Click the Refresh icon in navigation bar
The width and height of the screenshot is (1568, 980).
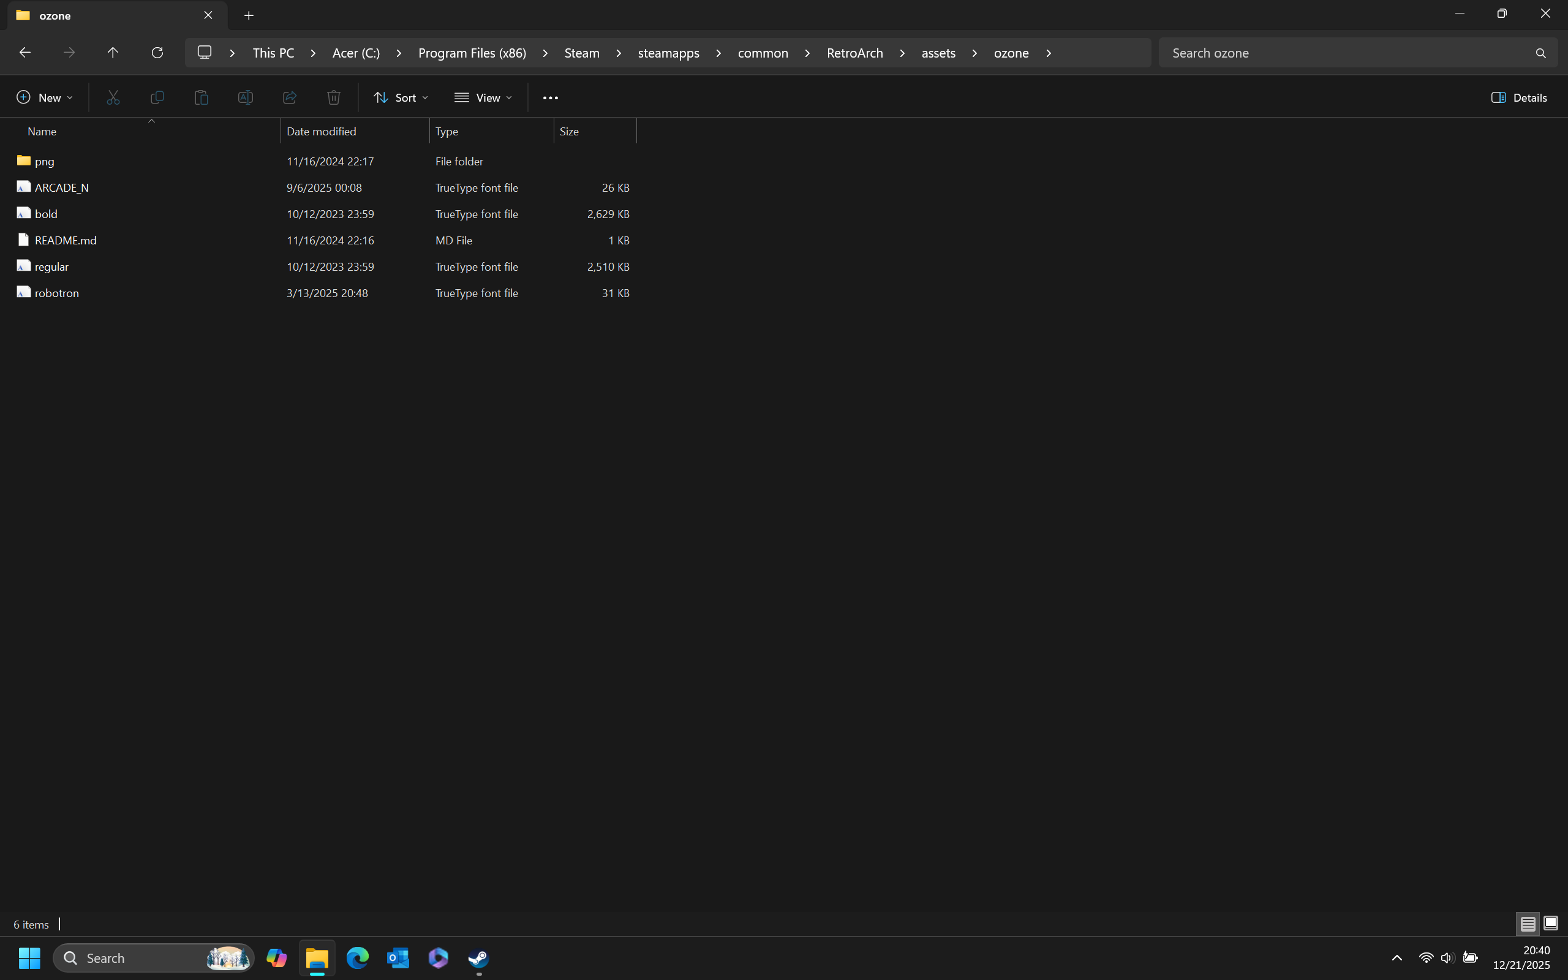[157, 53]
